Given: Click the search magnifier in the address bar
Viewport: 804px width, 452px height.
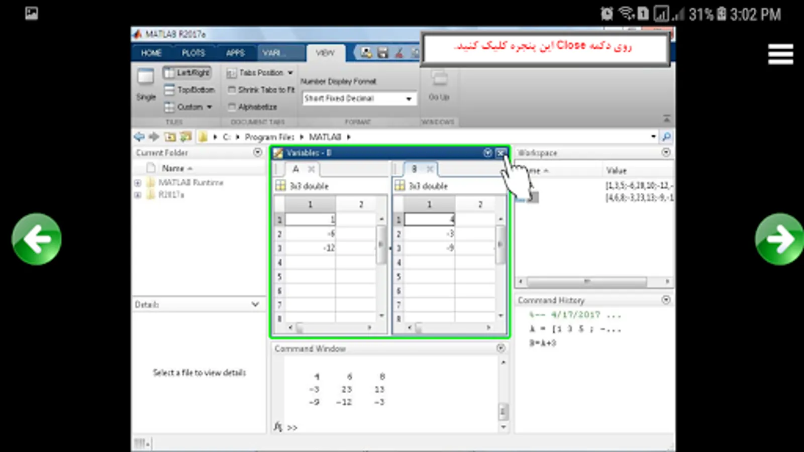Looking at the screenshot, I should click(666, 137).
